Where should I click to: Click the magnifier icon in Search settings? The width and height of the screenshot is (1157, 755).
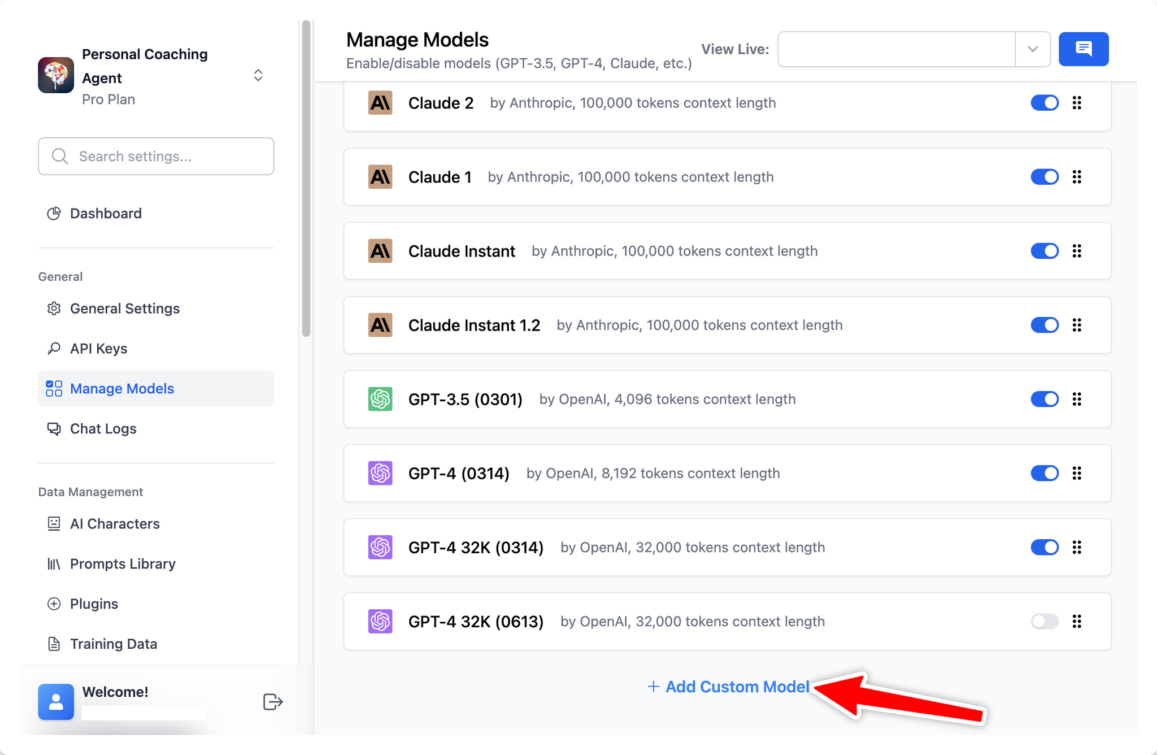60,156
